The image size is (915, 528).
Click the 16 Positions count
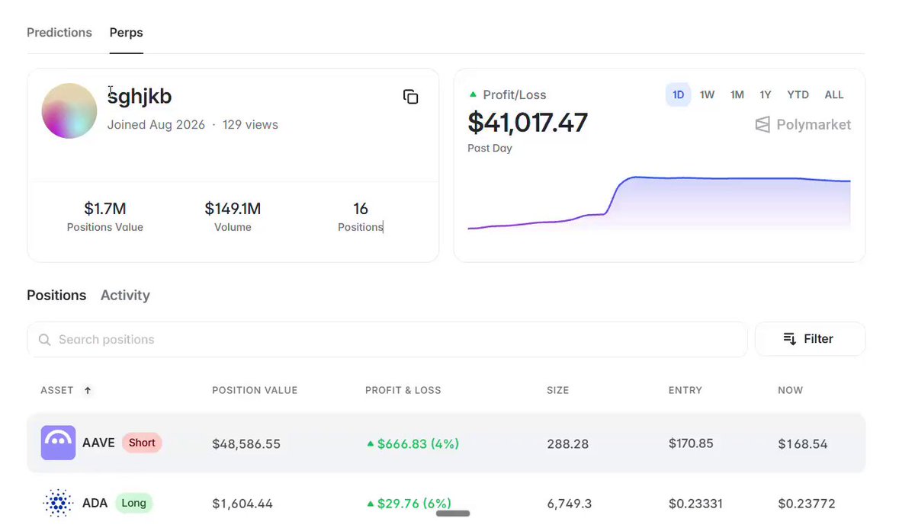pyautogui.click(x=361, y=209)
